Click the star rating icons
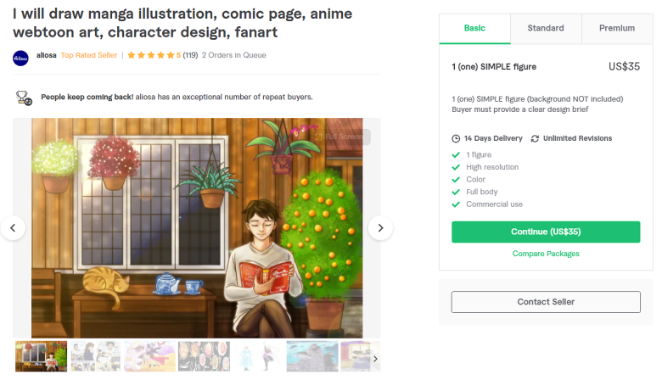Screen dimensions: 662x380 [x=151, y=55]
